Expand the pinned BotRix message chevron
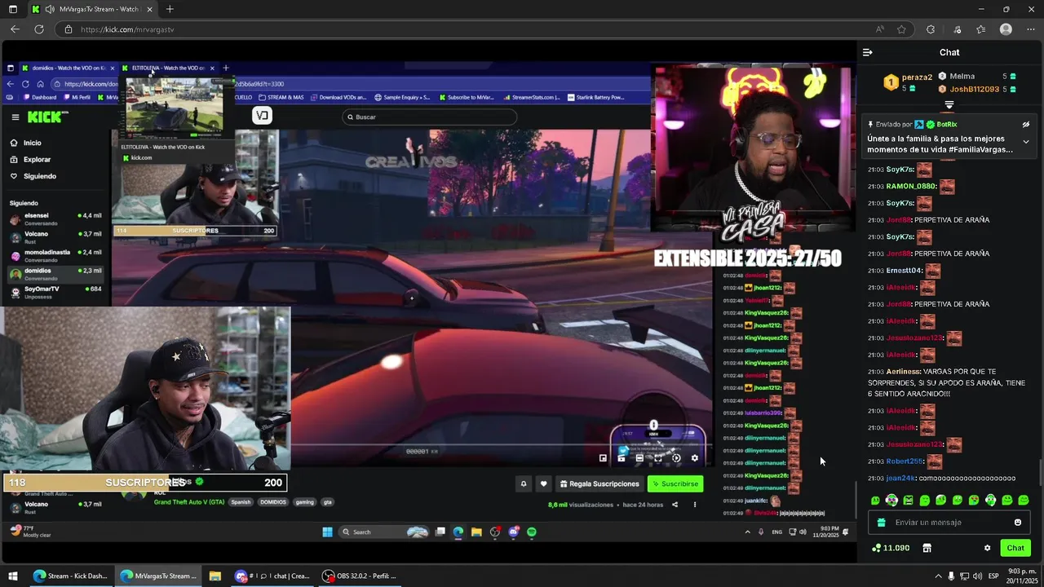The image size is (1044, 587). pyautogui.click(x=1026, y=142)
